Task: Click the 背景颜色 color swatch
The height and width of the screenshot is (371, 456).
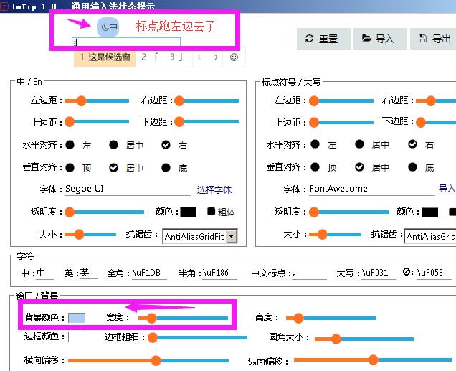Action: click(77, 317)
